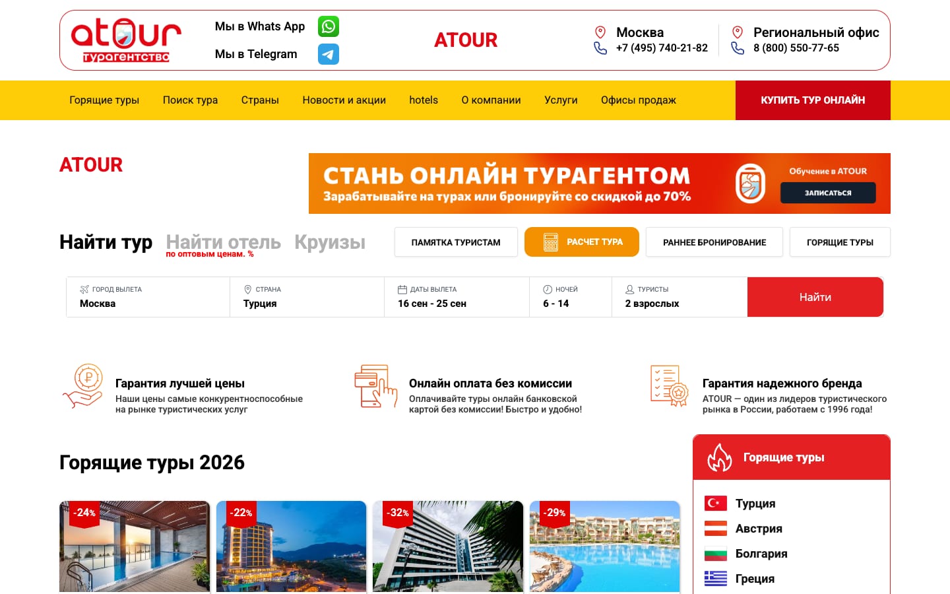Click the person icon by Туристы
This screenshot has height=594, width=950.
click(630, 289)
